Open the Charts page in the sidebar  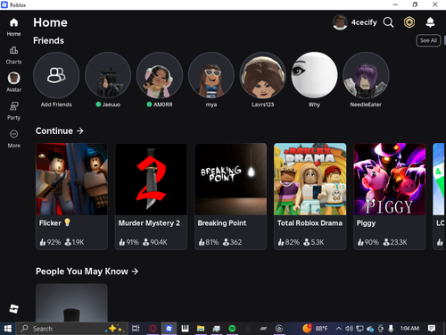[13, 55]
